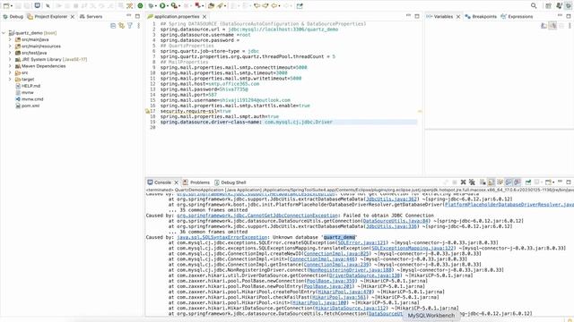Click the Filter icon in Project Explorer
This screenshot has width=574, height=322.
130,26
